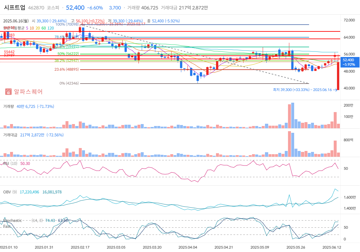This screenshot has width=360, height=252.
Task: Click the close price 종 52,400 (-5.92%)
Action: [163, 21]
